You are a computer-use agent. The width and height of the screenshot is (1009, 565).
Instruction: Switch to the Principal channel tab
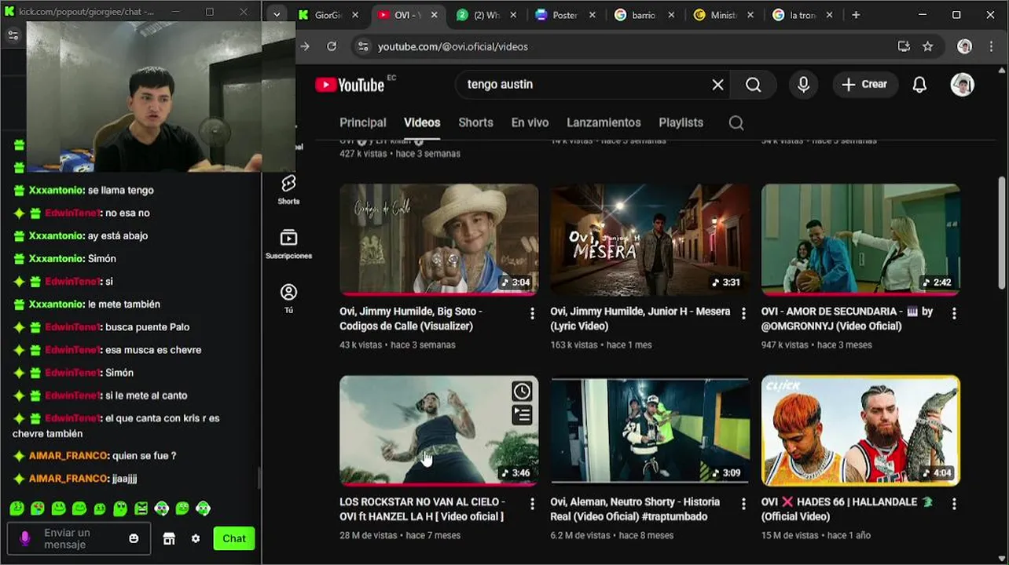363,122
